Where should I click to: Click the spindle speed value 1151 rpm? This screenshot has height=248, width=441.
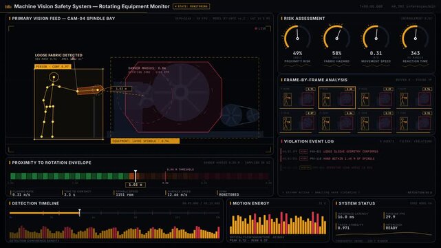point(125,194)
